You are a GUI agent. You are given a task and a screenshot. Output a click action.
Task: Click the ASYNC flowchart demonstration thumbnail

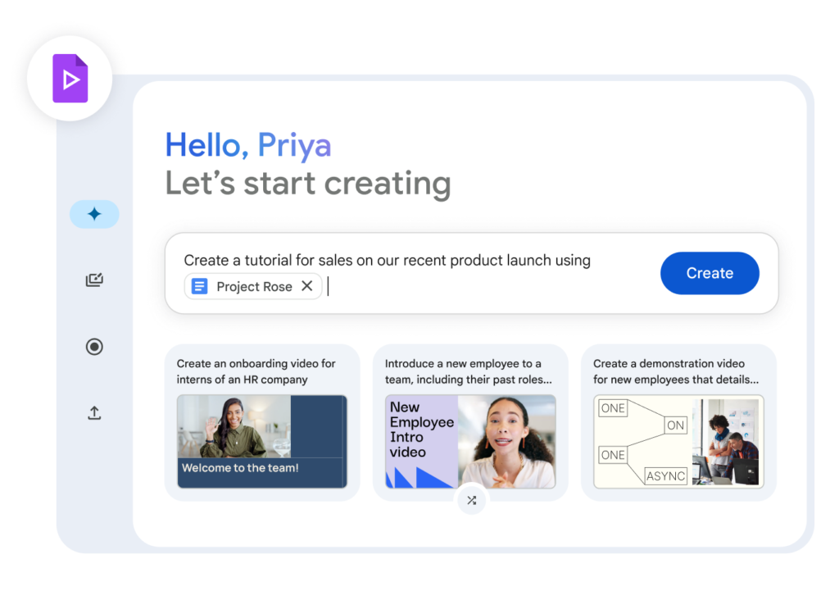click(x=678, y=441)
